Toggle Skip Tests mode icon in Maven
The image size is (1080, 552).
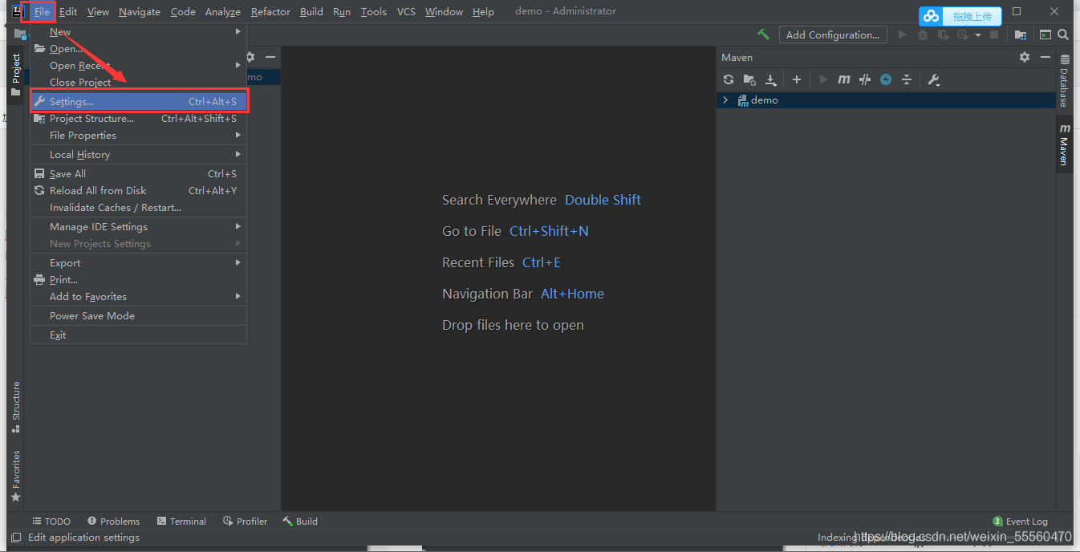click(865, 79)
